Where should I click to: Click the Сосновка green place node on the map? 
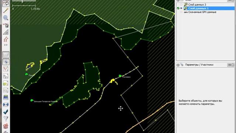tap(120, 76)
